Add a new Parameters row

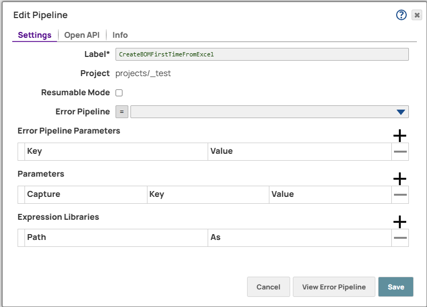(400, 179)
